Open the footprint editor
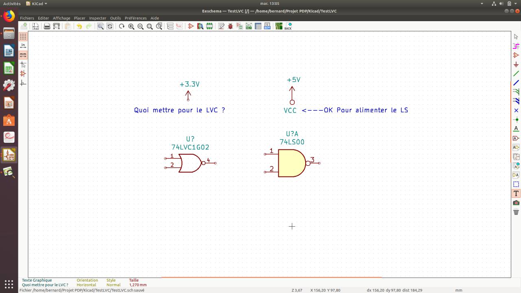 point(210,26)
